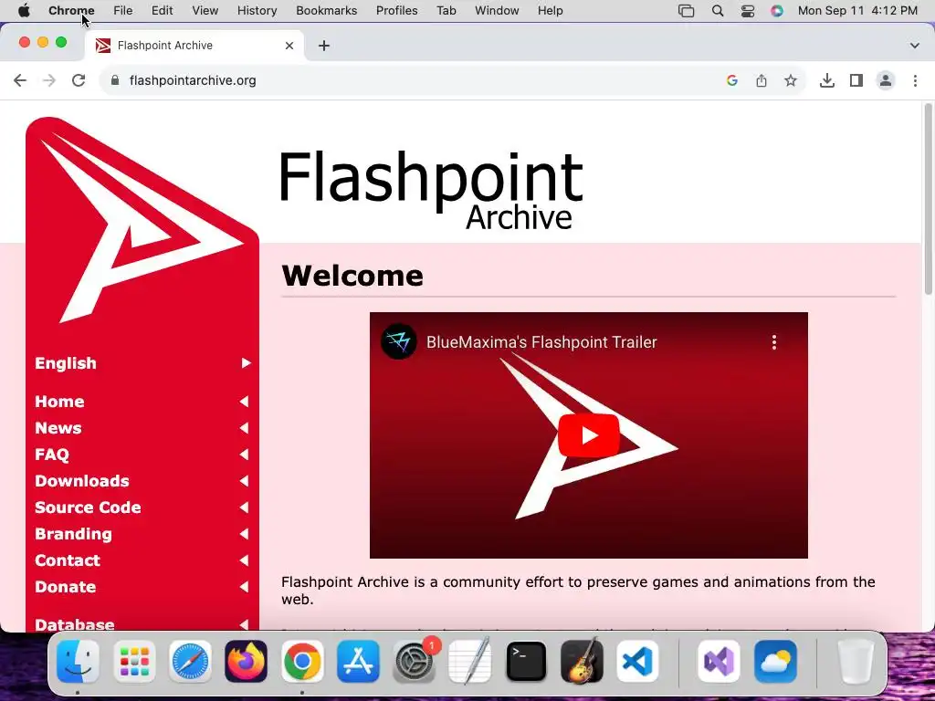Click the lock site-info icon
The width and height of the screenshot is (935, 701).
pyautogui.click(x=116, y=80)
